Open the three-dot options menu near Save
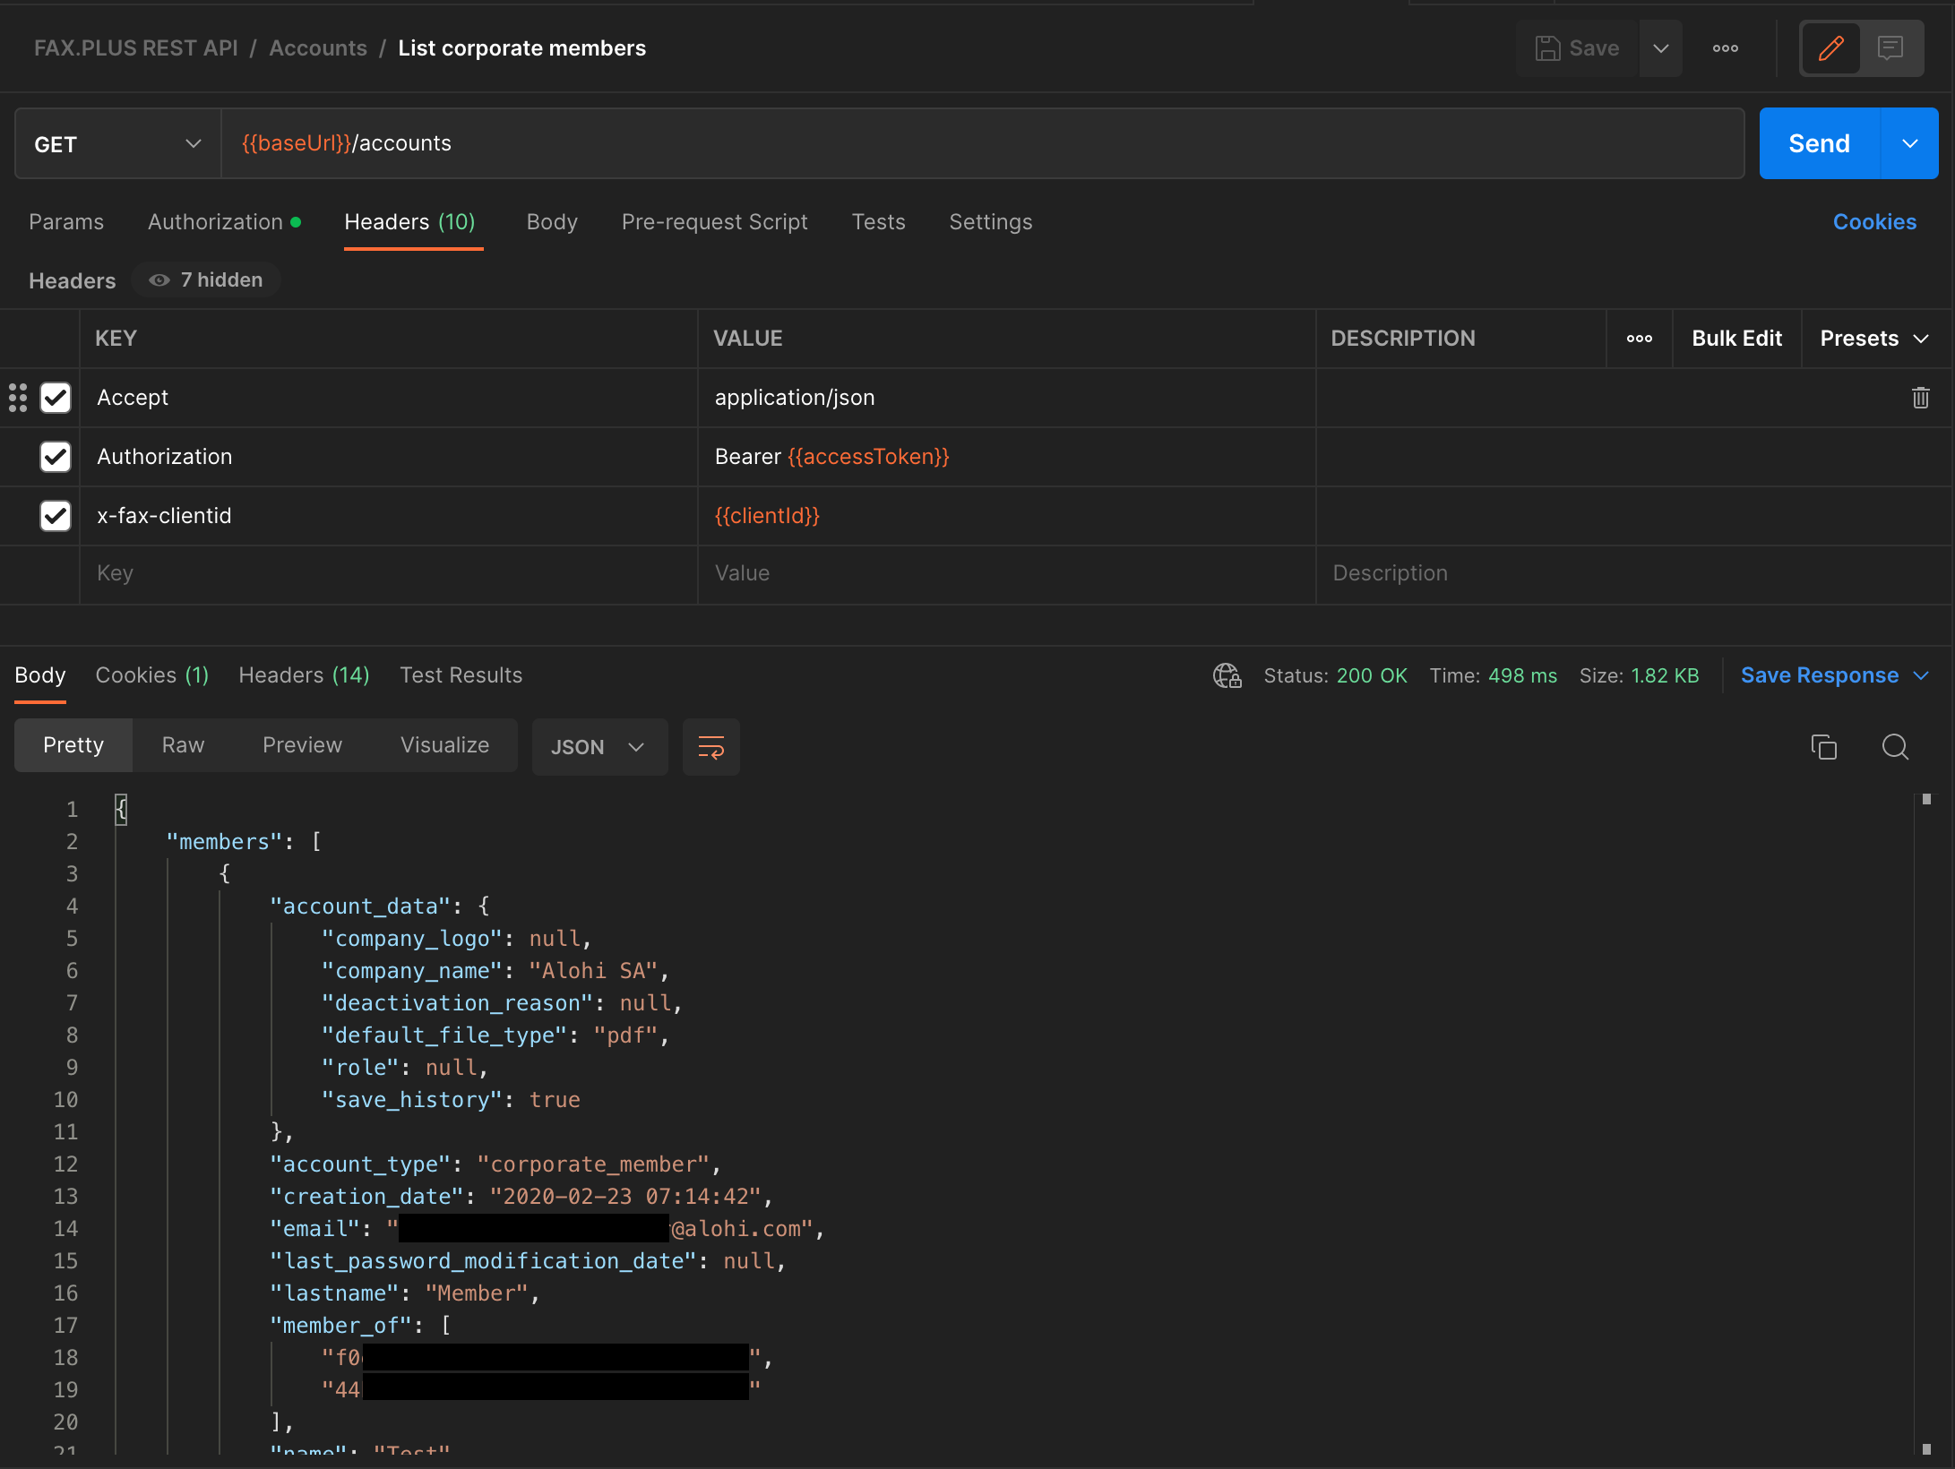Screen dimensions: 1955x1469 click(1725, 48)
